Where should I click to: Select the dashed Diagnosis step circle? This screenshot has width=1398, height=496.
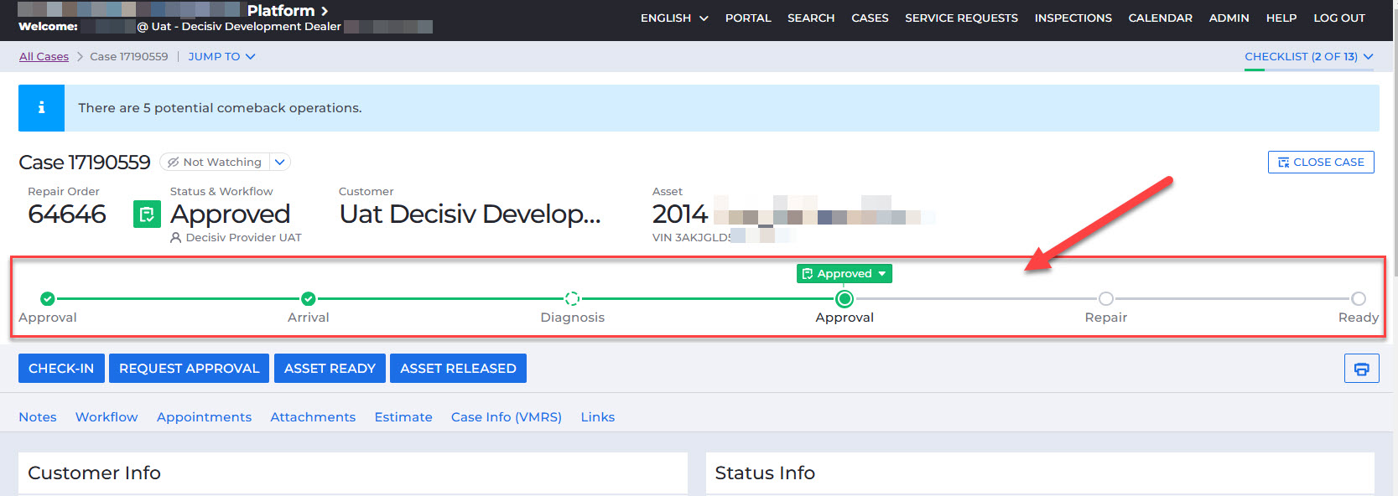[572, 299]
